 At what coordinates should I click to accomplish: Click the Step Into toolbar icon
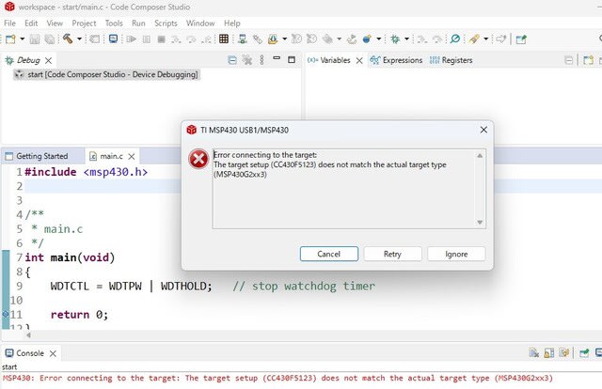[x=176, y=39]
